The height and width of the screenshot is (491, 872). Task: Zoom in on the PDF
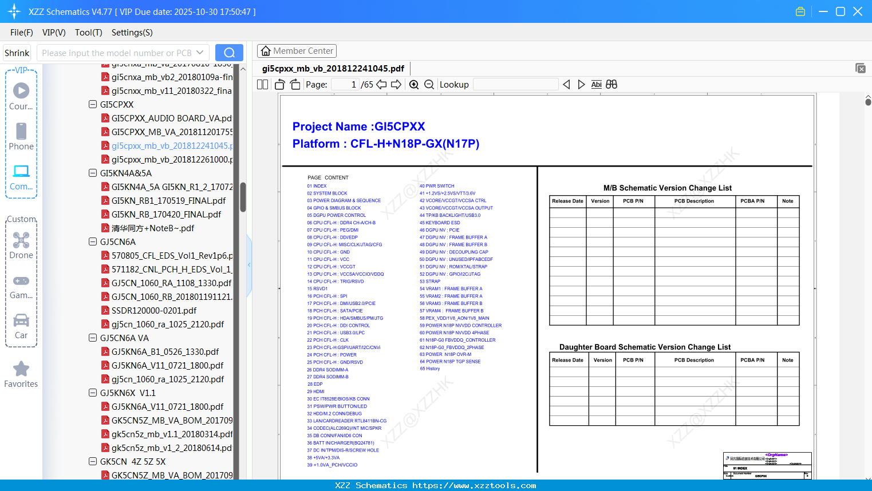(414, 85)
